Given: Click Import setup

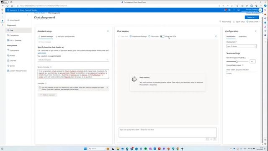Looking at the screenshot, I should (225, 22).
